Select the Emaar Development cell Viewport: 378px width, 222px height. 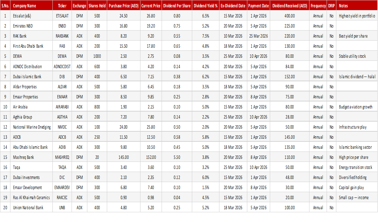point(31,187)
